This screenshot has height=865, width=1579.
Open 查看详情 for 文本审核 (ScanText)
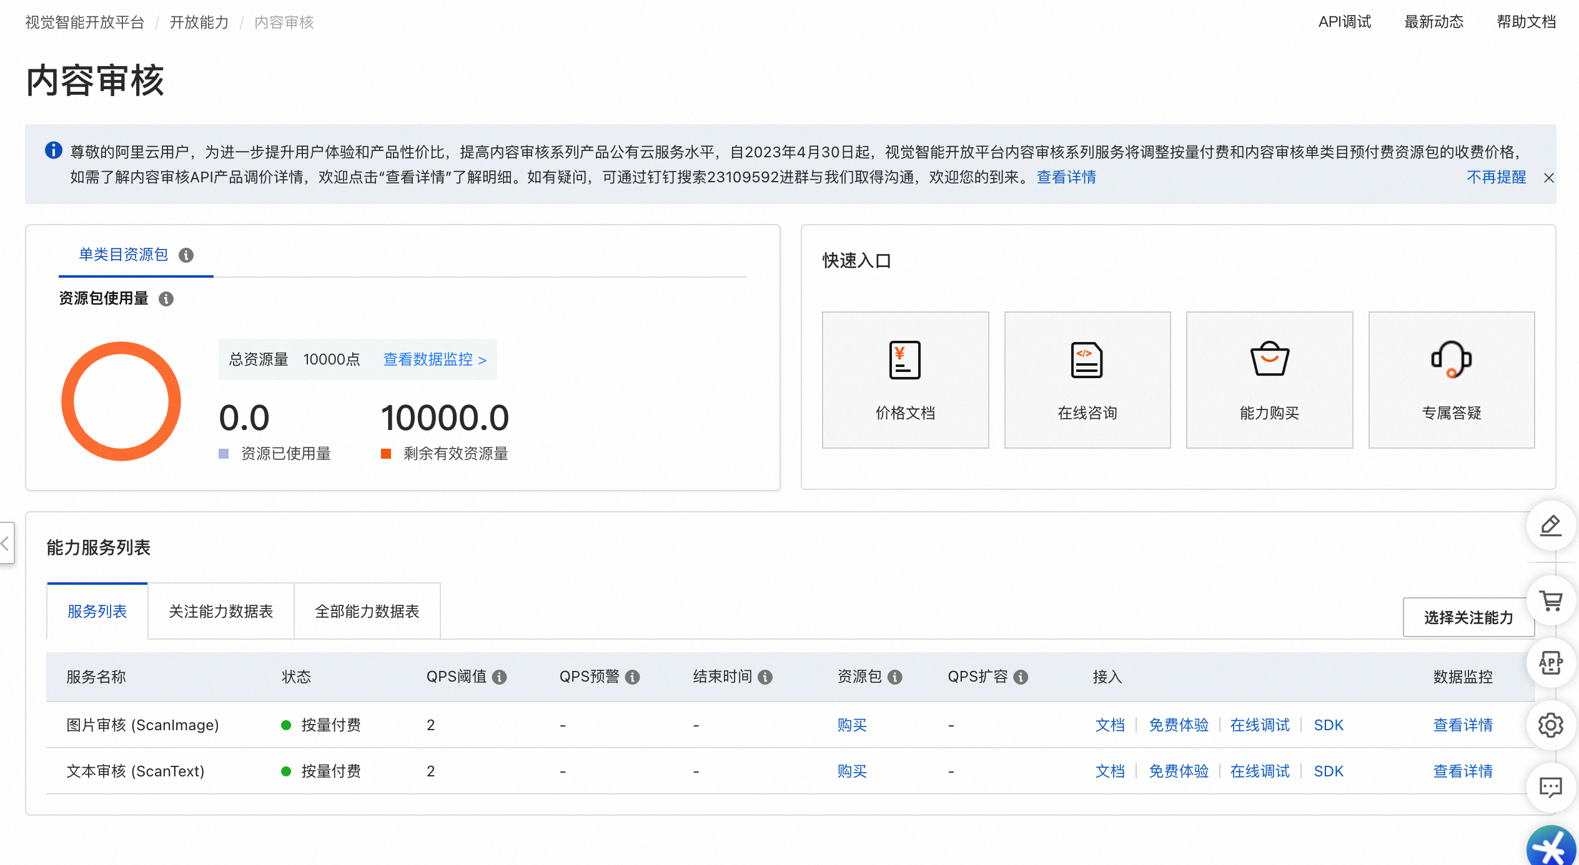tap(1463, 771)
